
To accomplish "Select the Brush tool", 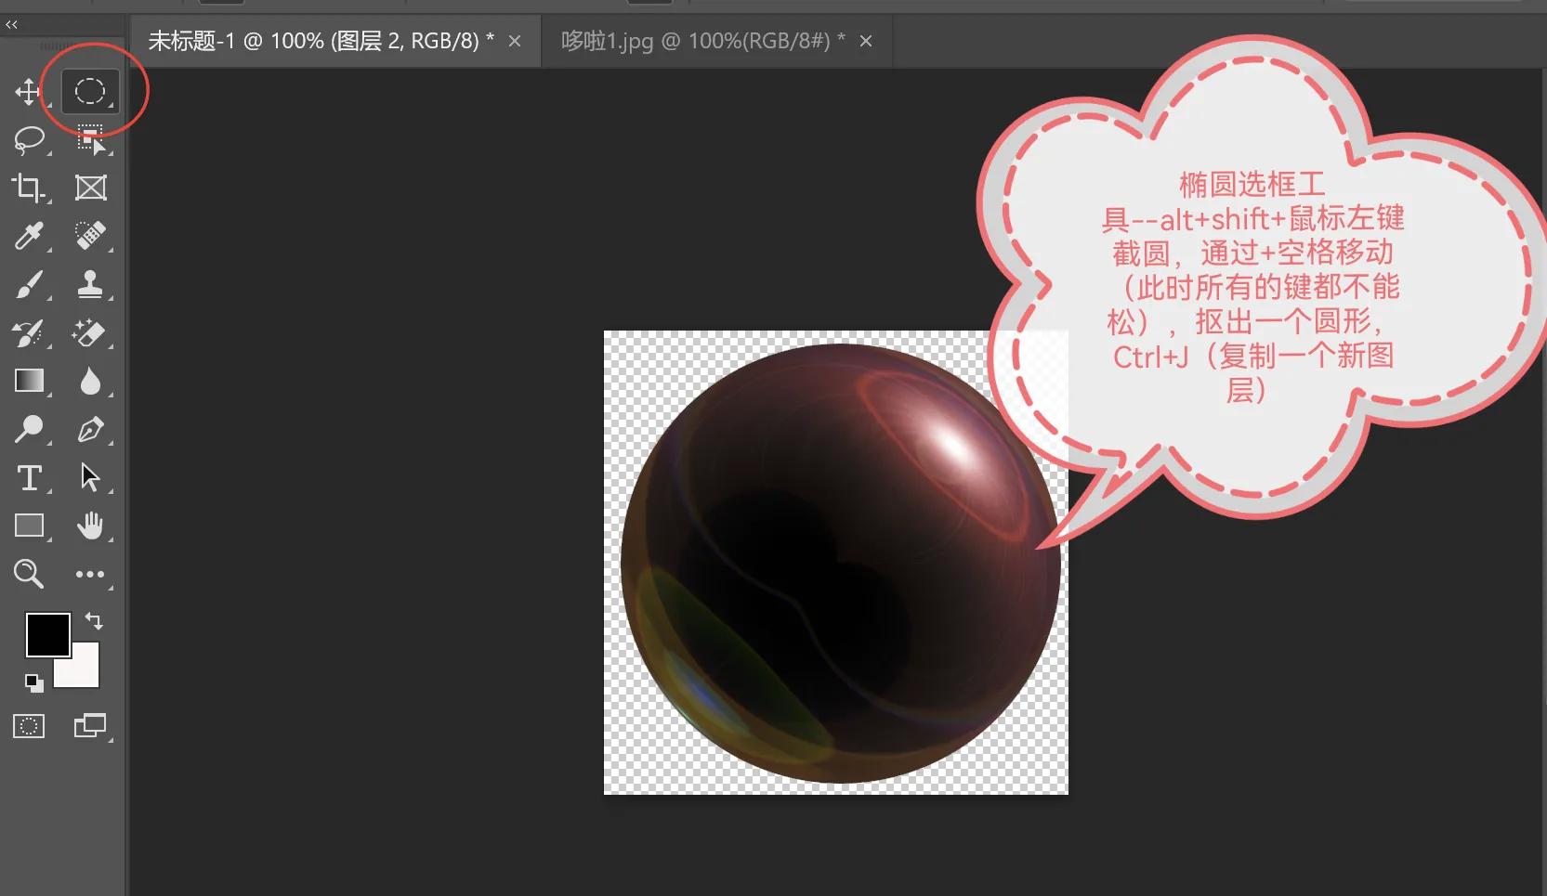I will (28, 284).
